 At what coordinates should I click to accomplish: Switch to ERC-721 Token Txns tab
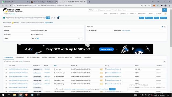pos(49,57)
